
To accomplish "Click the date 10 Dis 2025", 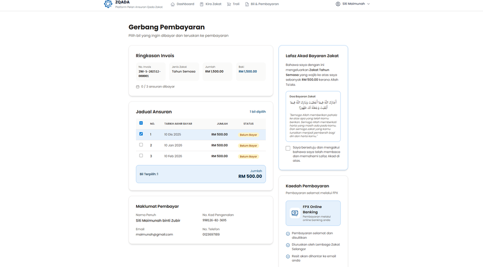I will coord(173,135).
